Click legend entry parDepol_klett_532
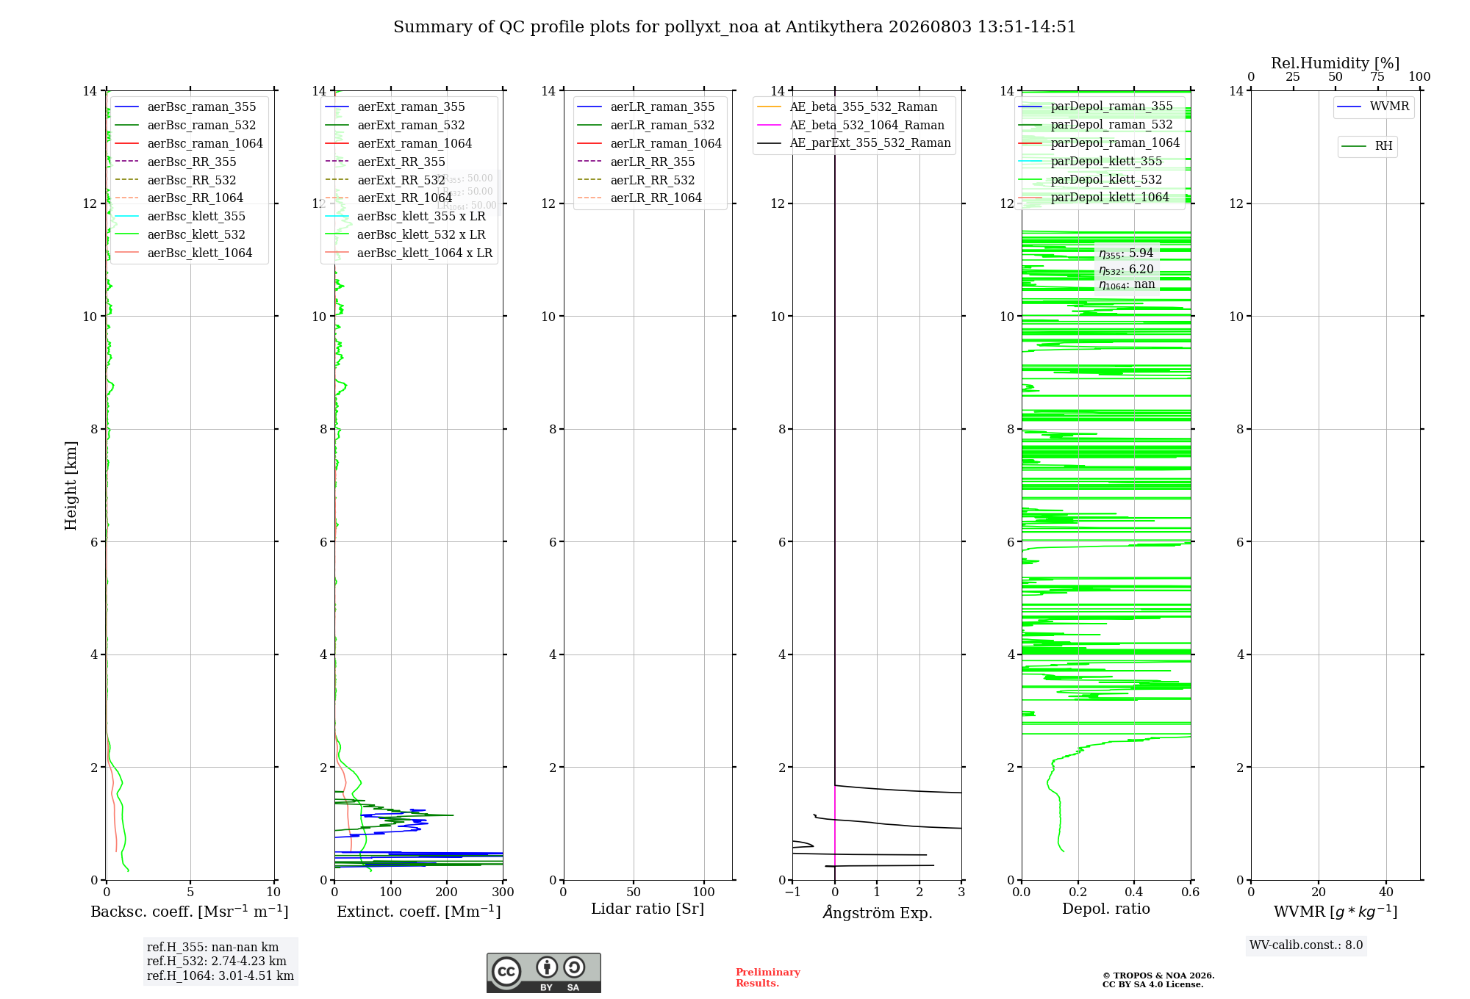The image size is (1470, 999). [1091, 180]
